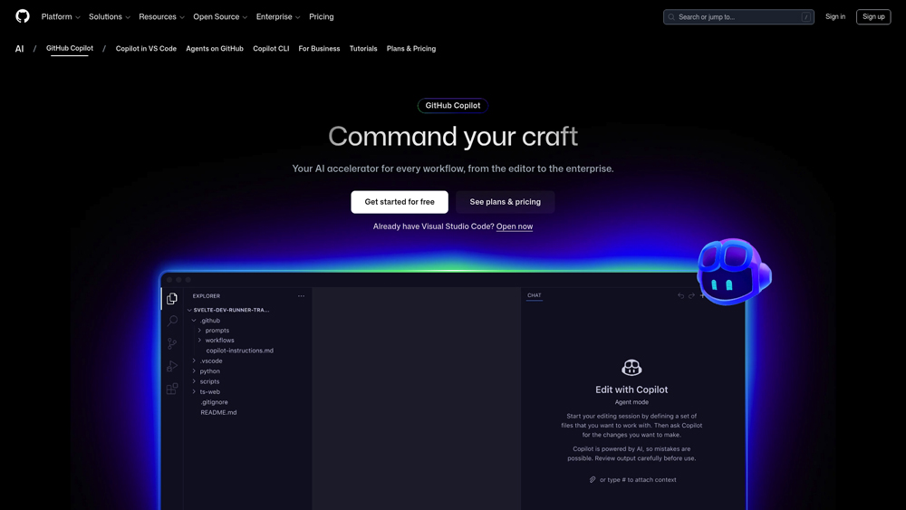Click the Edit with Copilot heading
This screenshot has height=510, width=906.
[x=631, y=390]
